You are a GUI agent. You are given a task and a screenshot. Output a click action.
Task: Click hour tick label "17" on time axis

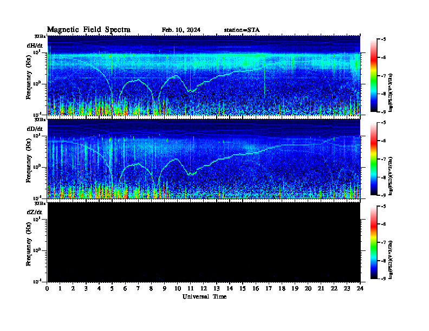point(269,289)
